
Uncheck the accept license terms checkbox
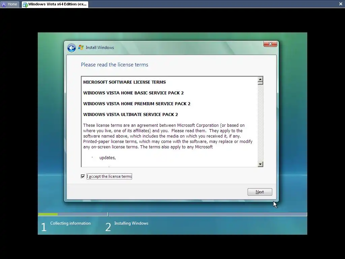[83, 176]
